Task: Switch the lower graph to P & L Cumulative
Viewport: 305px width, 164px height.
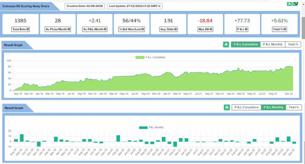Action: (x=246, y=107)
